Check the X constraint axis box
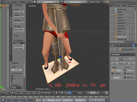This screenshot has height=102, width=137. 12,76
